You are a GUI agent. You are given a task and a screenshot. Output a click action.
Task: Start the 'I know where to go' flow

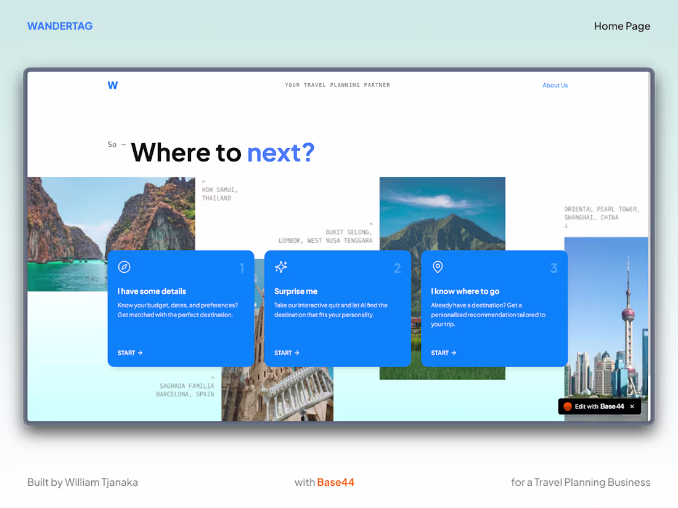[x=443, y=353]
